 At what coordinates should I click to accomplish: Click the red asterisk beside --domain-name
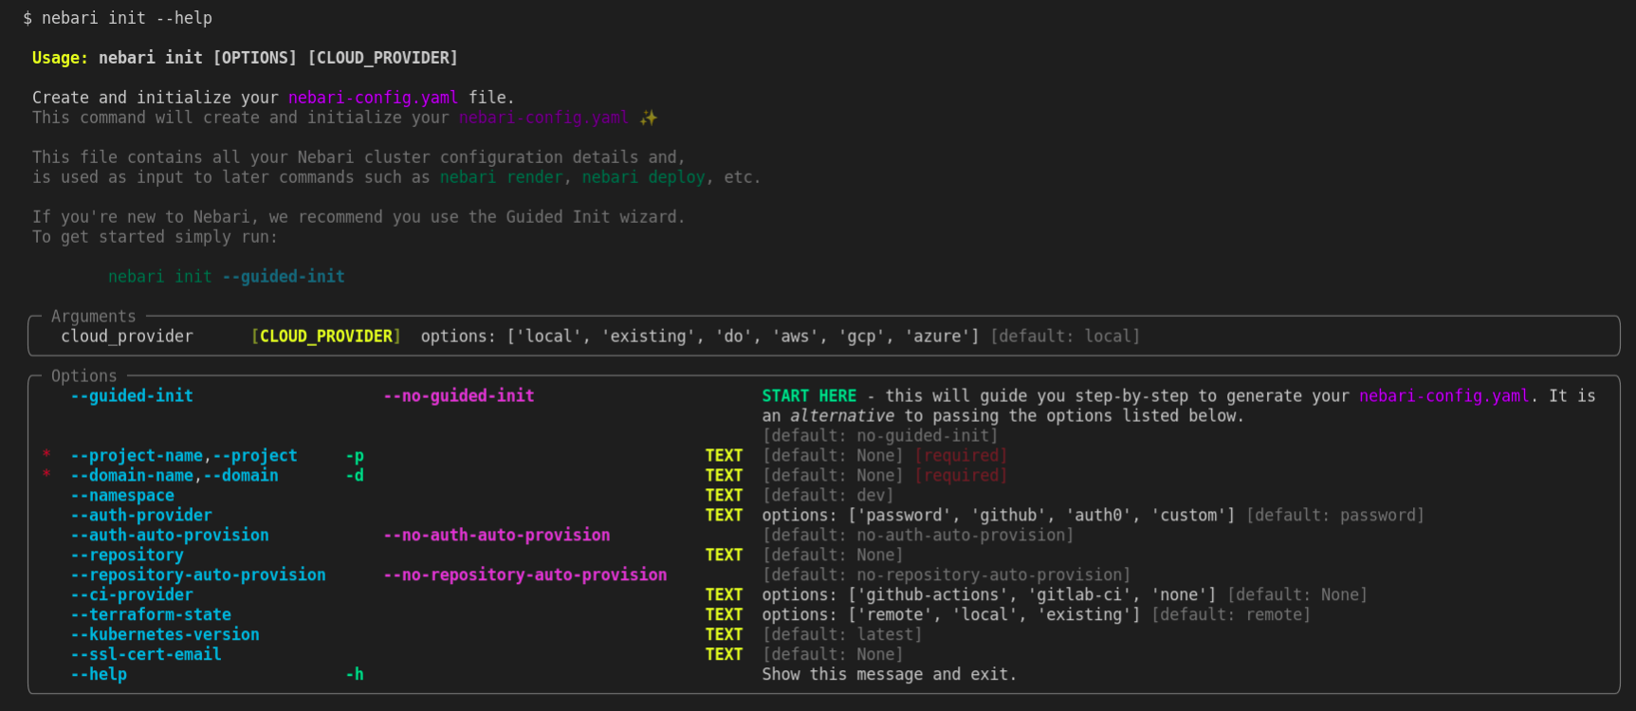click(46, 475)
